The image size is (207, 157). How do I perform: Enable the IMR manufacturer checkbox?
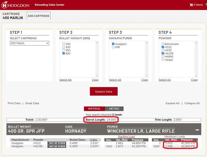pos(113,47)
